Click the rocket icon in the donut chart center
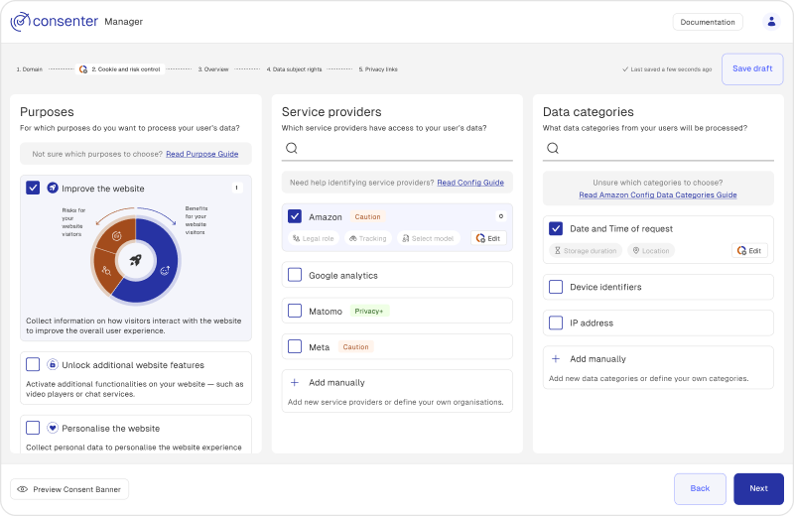794x516 pixels. 135,261
